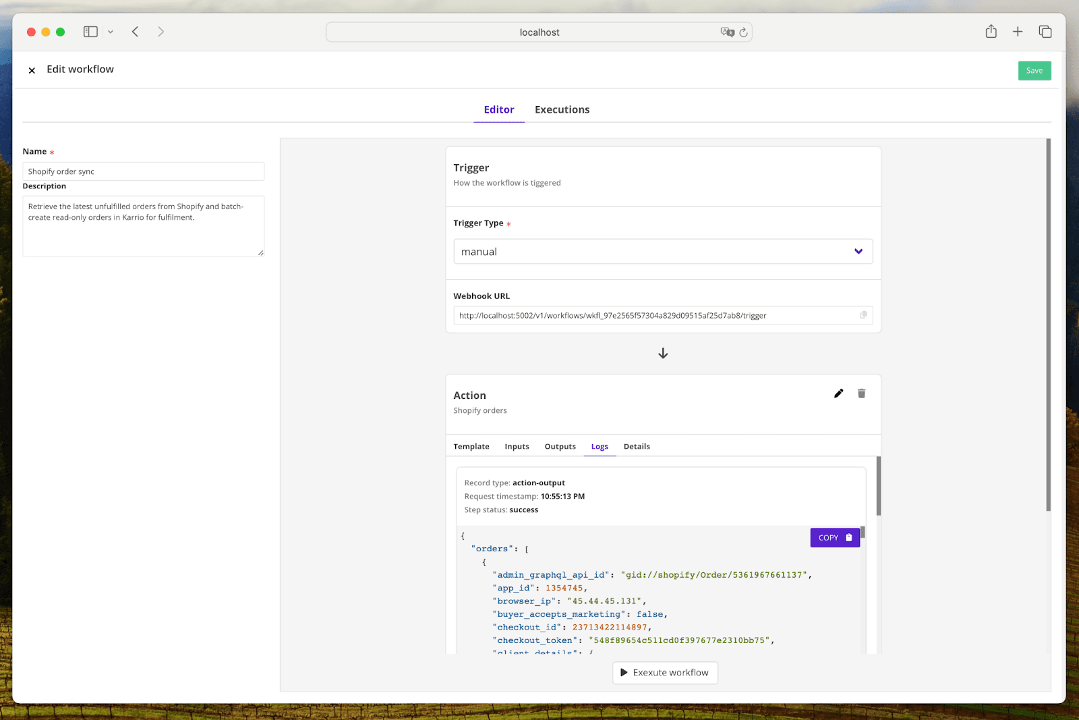Edit the Shopify orders action
The height and width of the screenshot is (720, 1079).
tap(838, 393)
